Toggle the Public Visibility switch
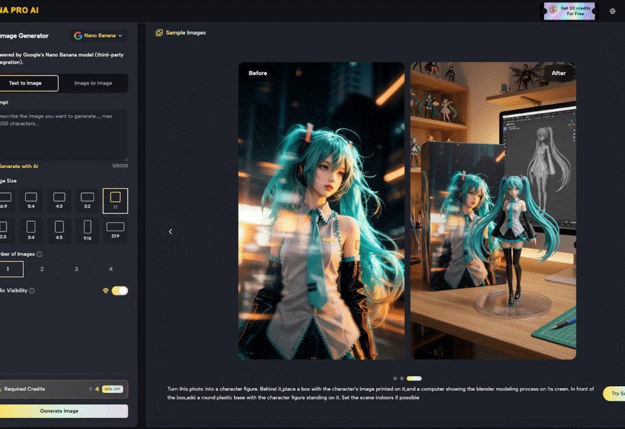Viewport: 625px width, 429px height. pos(119,290)
